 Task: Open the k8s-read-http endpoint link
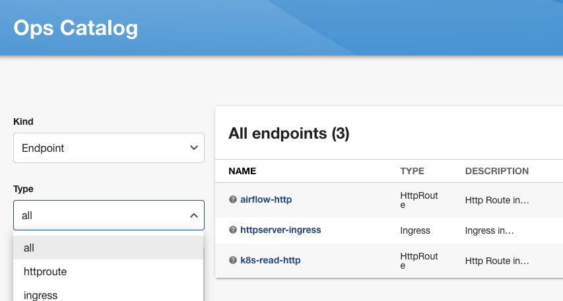[271, 260]
